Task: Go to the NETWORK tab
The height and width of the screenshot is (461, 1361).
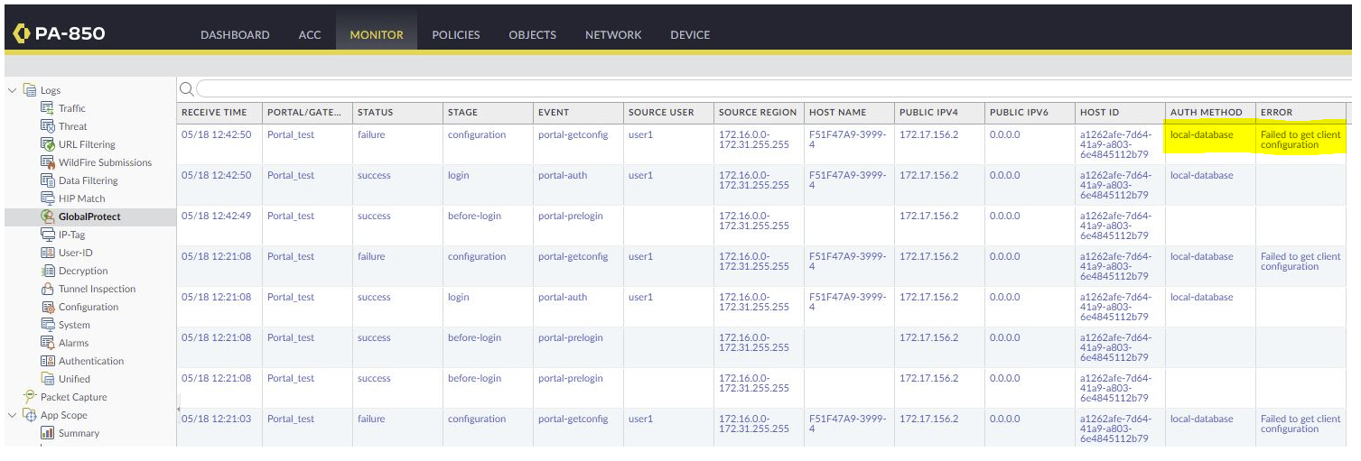Action: click(613, 35)
